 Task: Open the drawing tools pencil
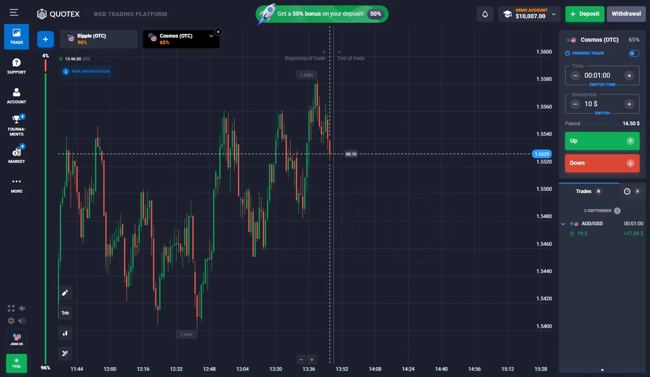[65, 293]
